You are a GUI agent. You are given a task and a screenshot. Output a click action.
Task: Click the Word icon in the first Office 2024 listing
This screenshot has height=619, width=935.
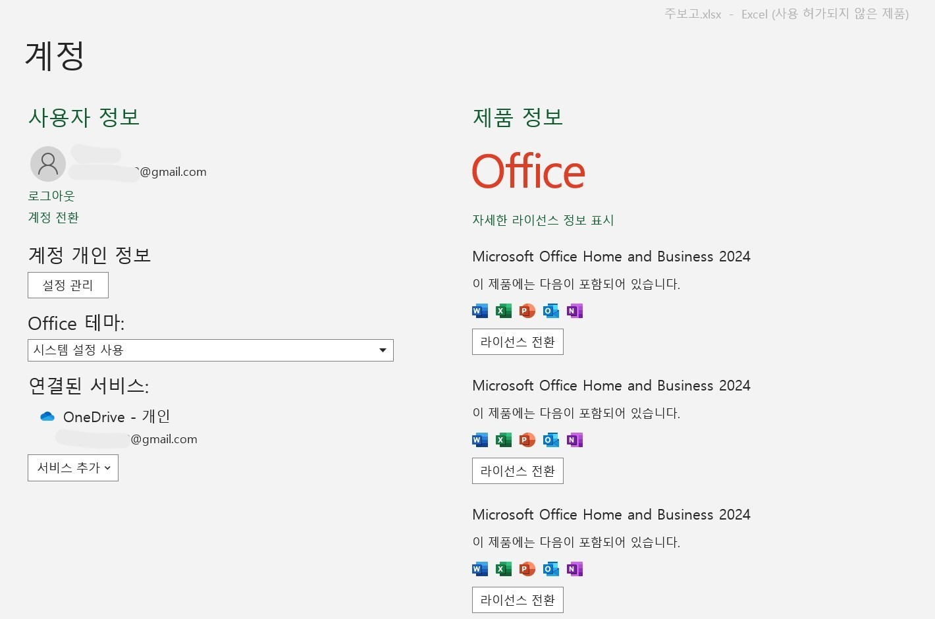[480, 311]
